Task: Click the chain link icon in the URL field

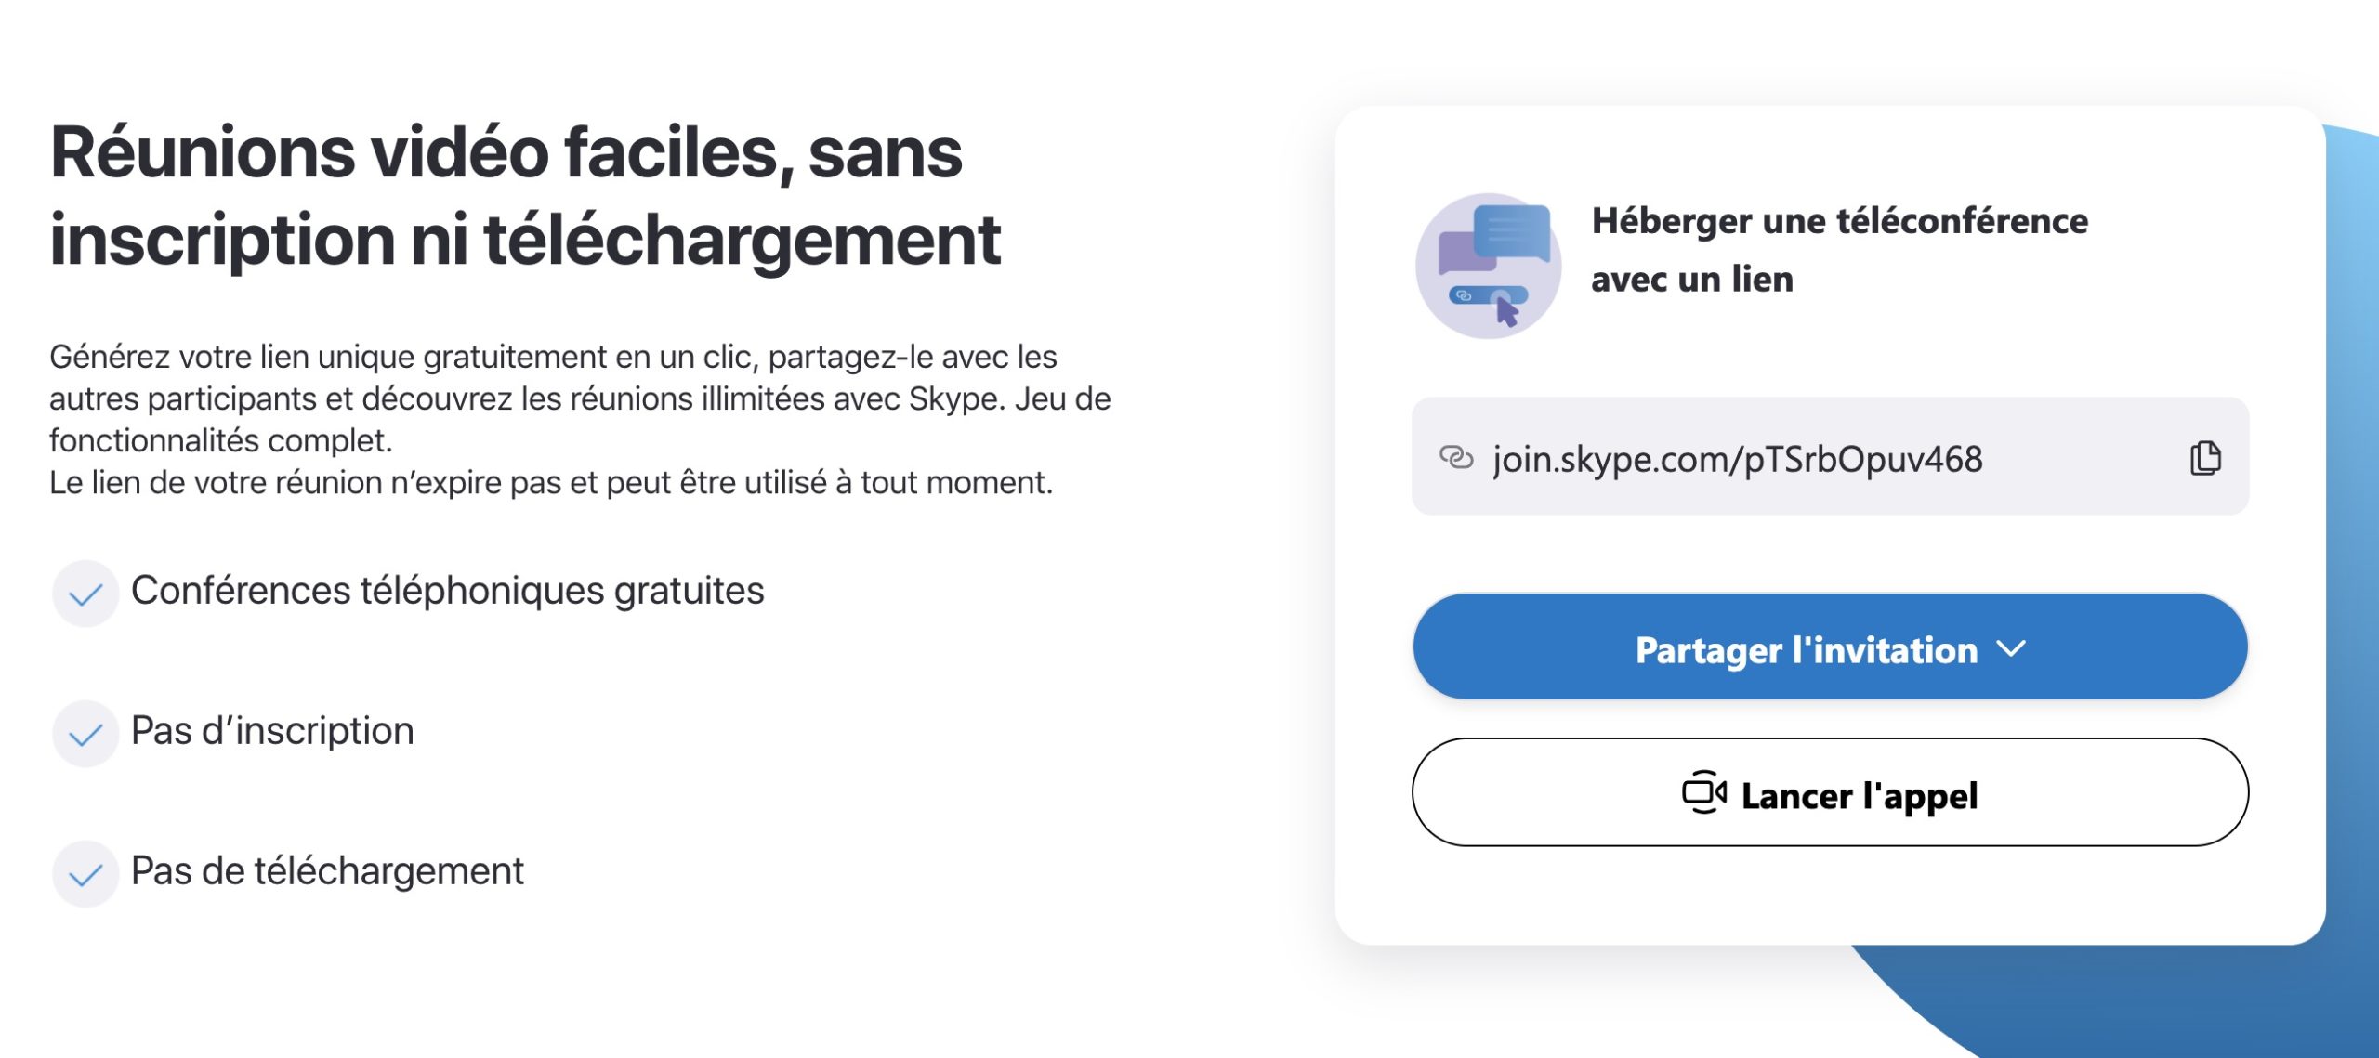Action: pos(1455,458)
